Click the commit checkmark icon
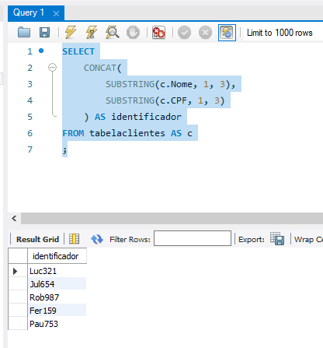Screen dimensions: 323x348 click(184, 33)
